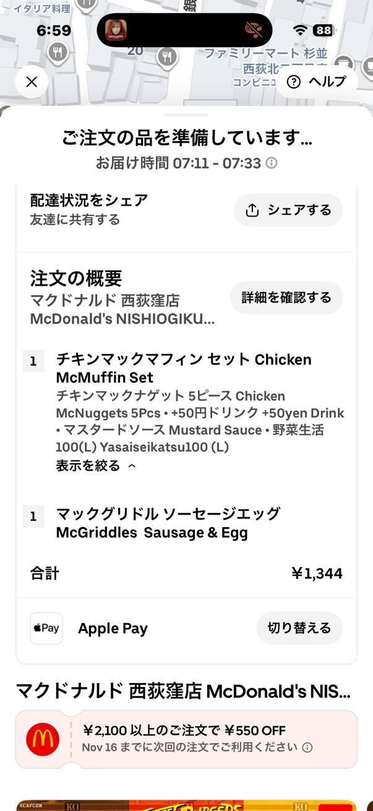Screen dimensions: 373x811
Task: Close the order tracking screen with X
Action: (x=32, y=82)
